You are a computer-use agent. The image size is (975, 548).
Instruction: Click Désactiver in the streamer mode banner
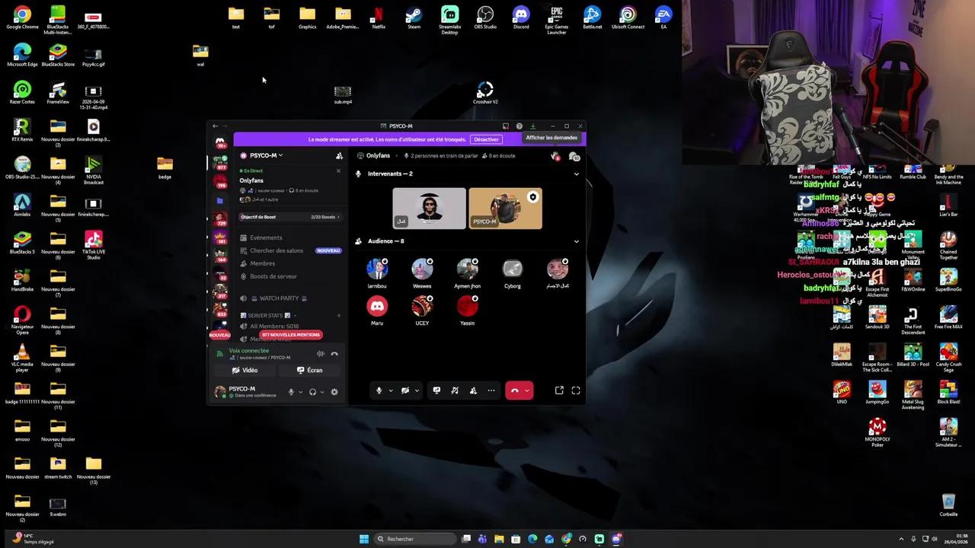click(x=486, y=139)
